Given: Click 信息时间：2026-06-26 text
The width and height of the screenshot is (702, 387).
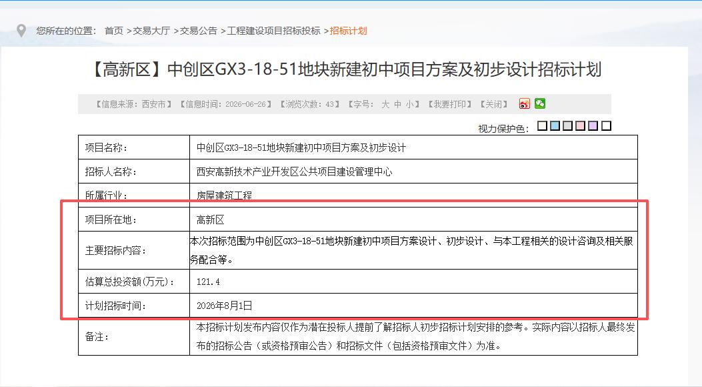Looking at the screenshot, I should pos(225,104).
